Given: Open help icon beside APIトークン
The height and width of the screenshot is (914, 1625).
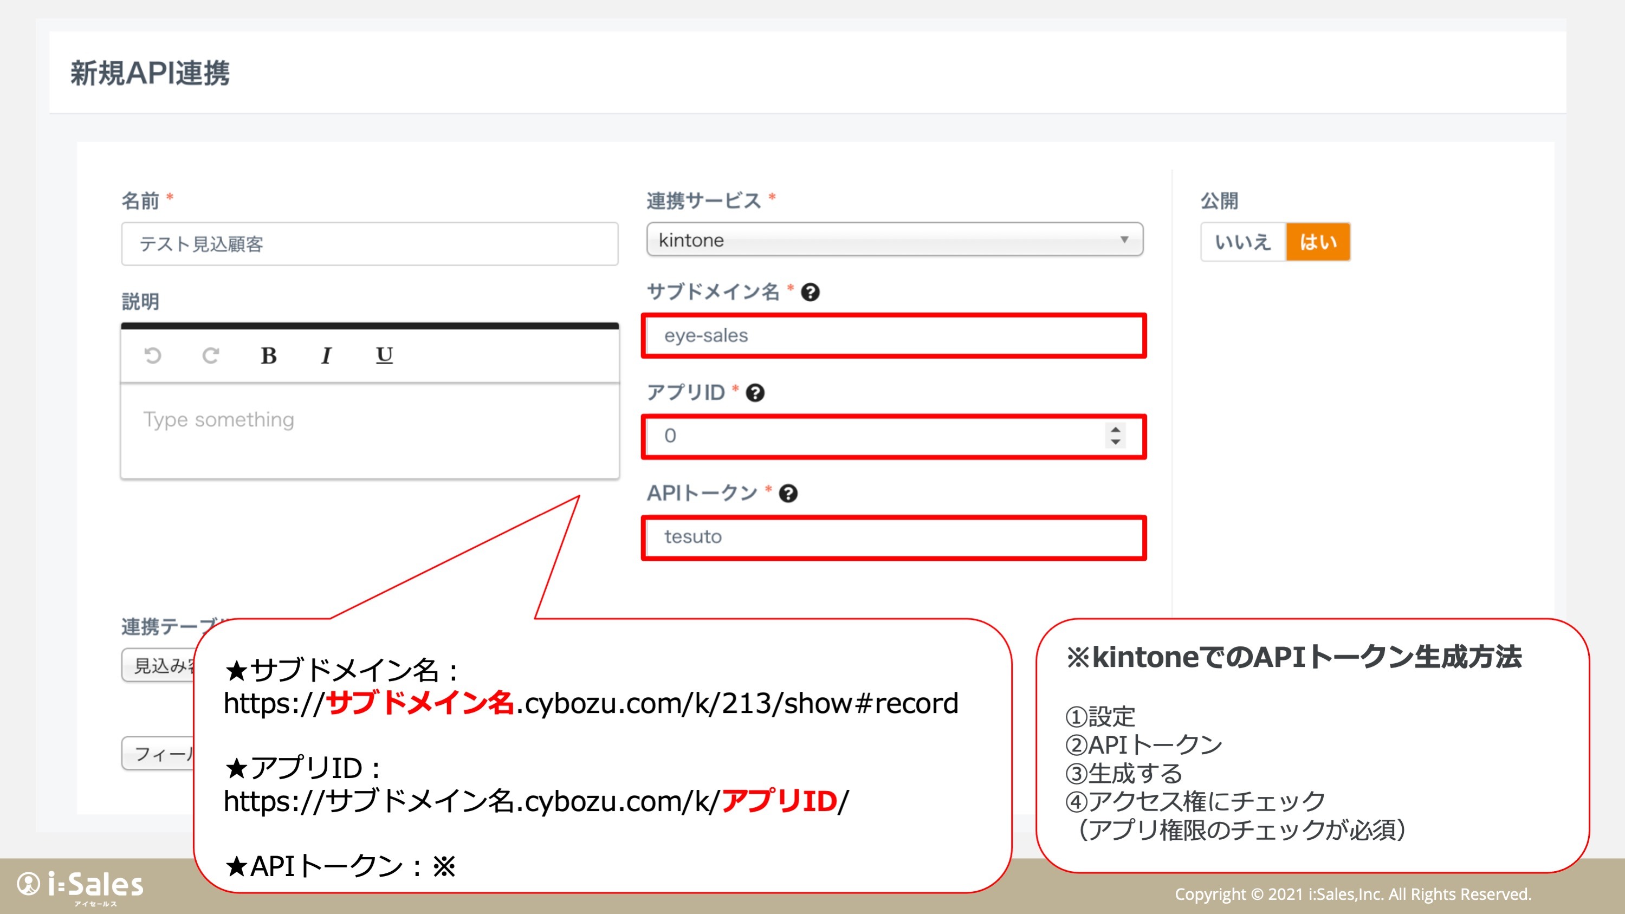Looking at the screenshot, I should (788, 493).
